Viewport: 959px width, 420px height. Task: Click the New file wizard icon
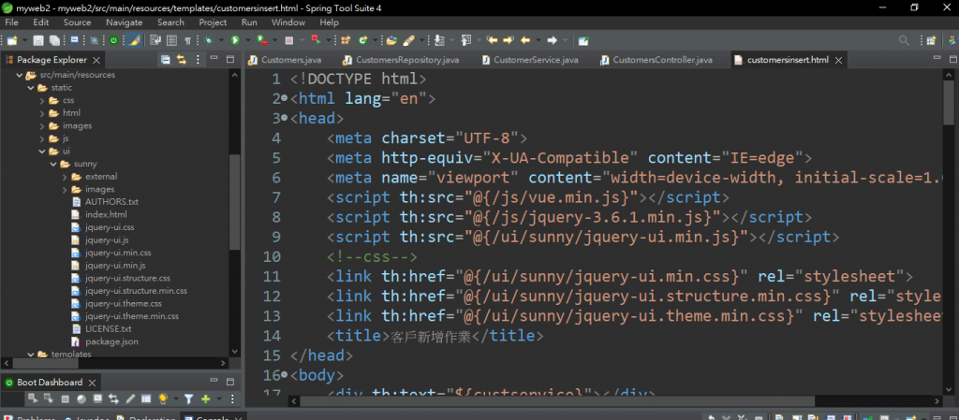pos(12,40)
